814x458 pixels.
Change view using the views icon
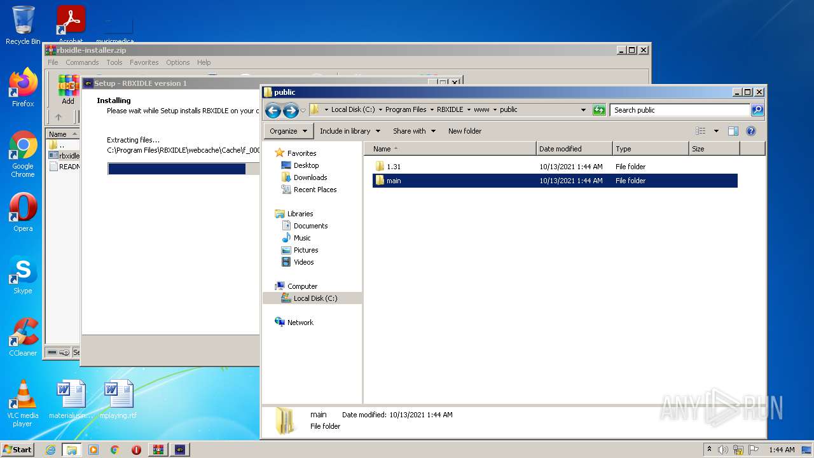pos(700,131)
